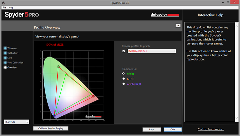Select the sRGB comparison radio button
Viewport: 240px width, 136px height.
(x=124, y=73)
